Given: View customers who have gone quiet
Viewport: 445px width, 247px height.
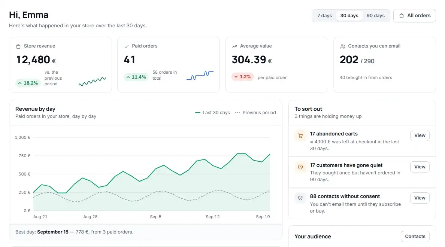Looking at the screenshot, I should click(420, 167).
